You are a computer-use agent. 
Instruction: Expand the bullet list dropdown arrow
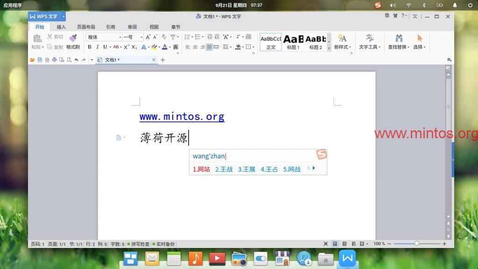click(192, 37)
